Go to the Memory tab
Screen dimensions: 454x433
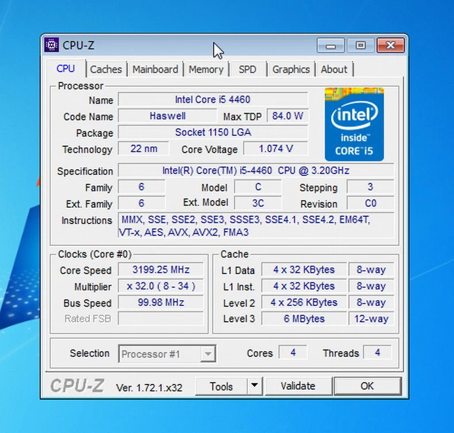click(206, 69)
